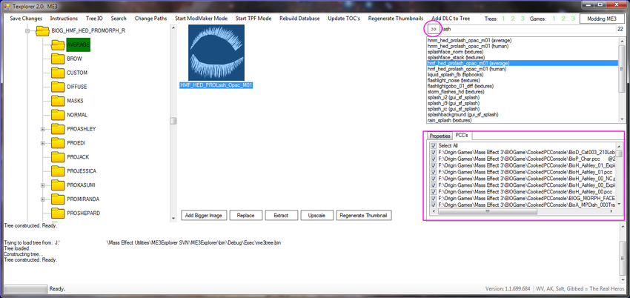
Task: Expand the PROASHLEY tree node
Action: click(42, 129)
